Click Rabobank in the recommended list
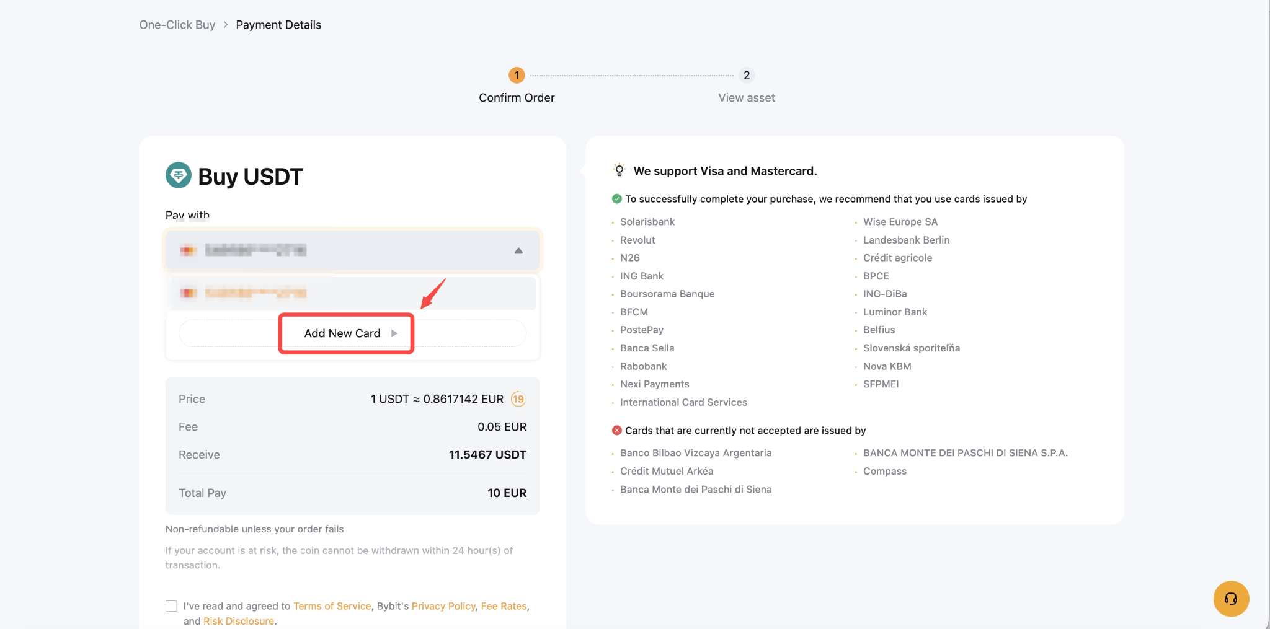This screenshot has width=1270, height=629. (644, 366)
